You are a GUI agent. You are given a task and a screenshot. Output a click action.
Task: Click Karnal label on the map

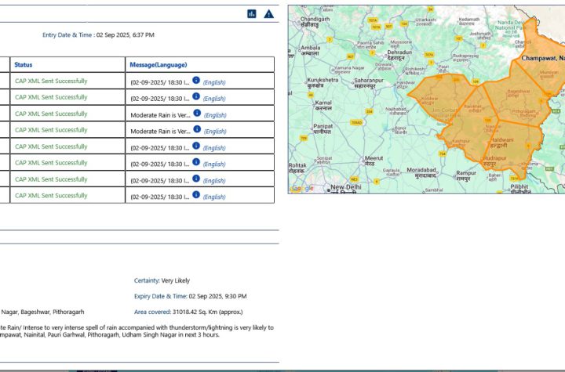[x=323, y=106]
